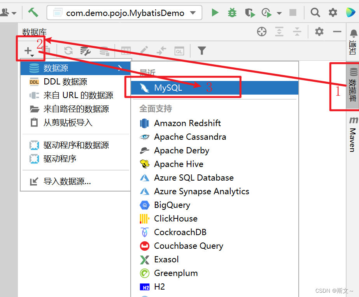The height and width of the screenshot is (297, 359).
Task: Choose DDL 数据源 menu item
Action: 75,82
